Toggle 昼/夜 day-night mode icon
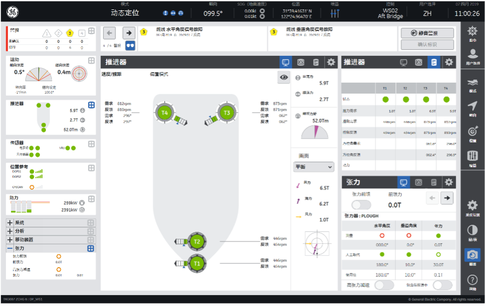The image size is (487, 306). (472, 231)
